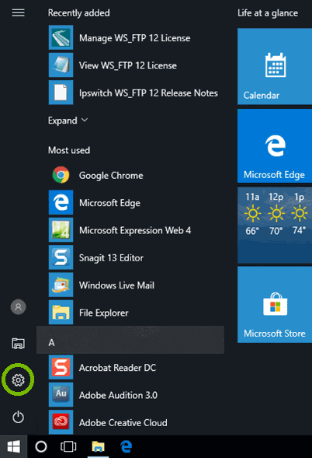
Task: Click the letter A group header
Action: coord(130,340)
